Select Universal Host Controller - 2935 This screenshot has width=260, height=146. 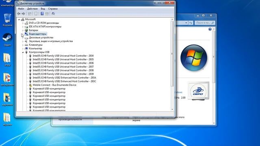[63, 60]
